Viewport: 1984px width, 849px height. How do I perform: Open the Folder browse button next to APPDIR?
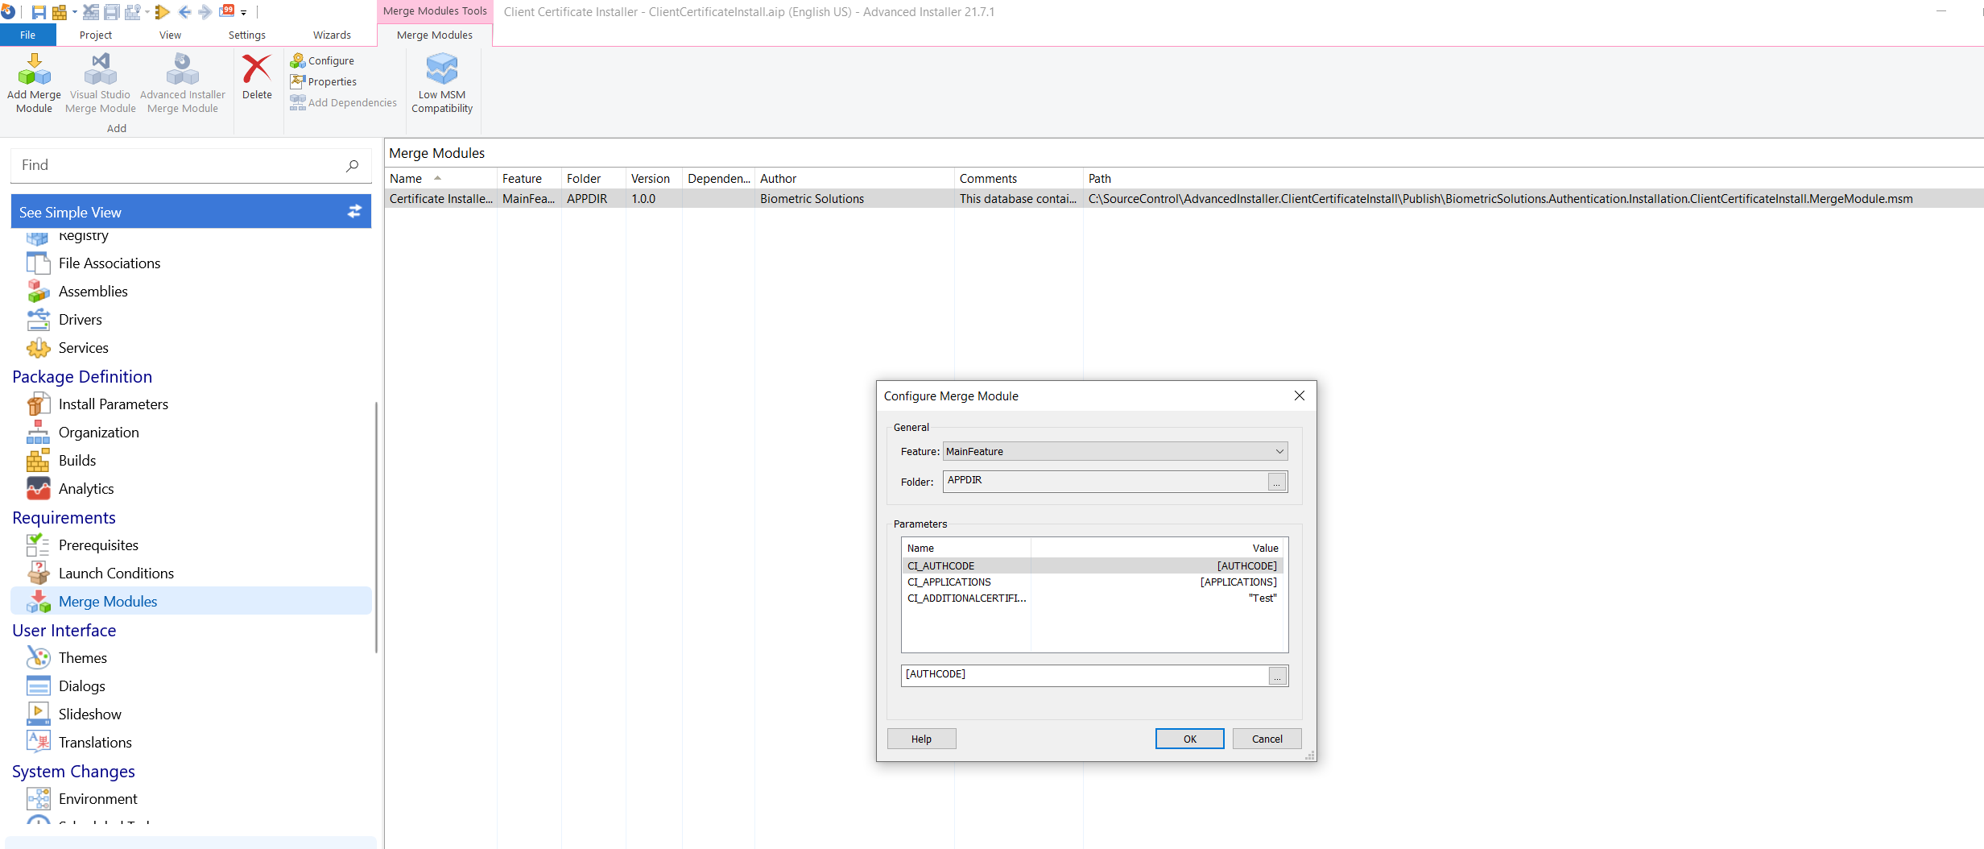pyautogui.click(x=1277, y=482)
